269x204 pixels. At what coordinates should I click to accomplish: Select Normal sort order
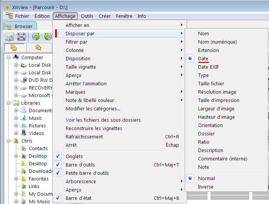coord(227,178)
